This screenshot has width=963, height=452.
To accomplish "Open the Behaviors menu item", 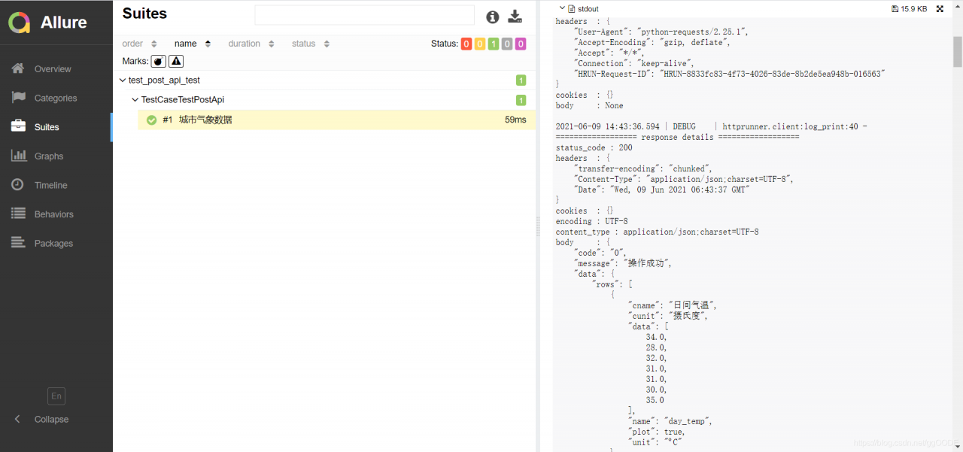I will 53,214.
